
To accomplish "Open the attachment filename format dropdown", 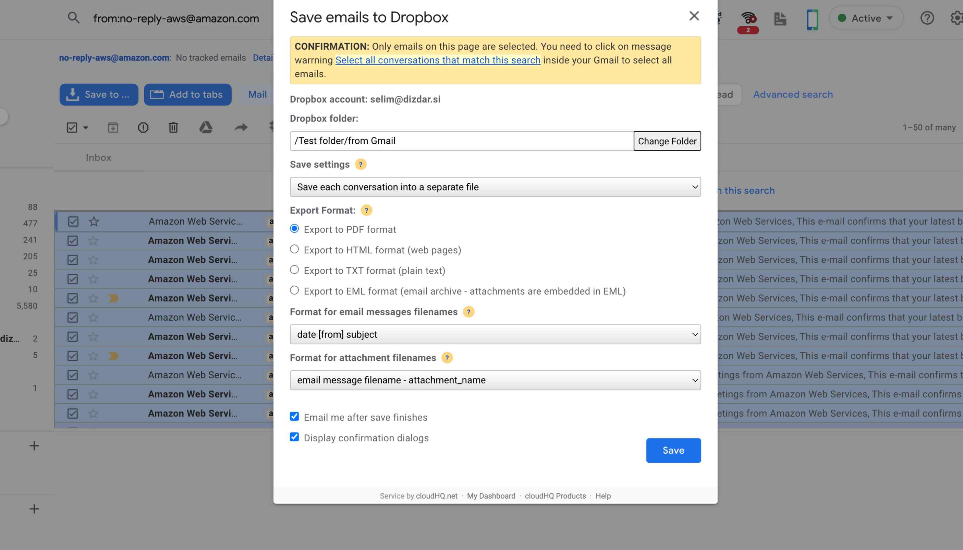I will tap(495, 380).
